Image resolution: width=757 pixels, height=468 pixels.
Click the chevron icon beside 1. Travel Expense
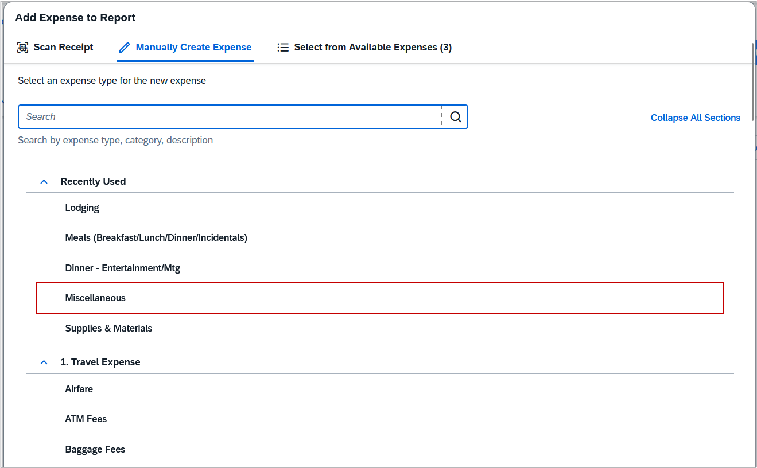point(44,362)
